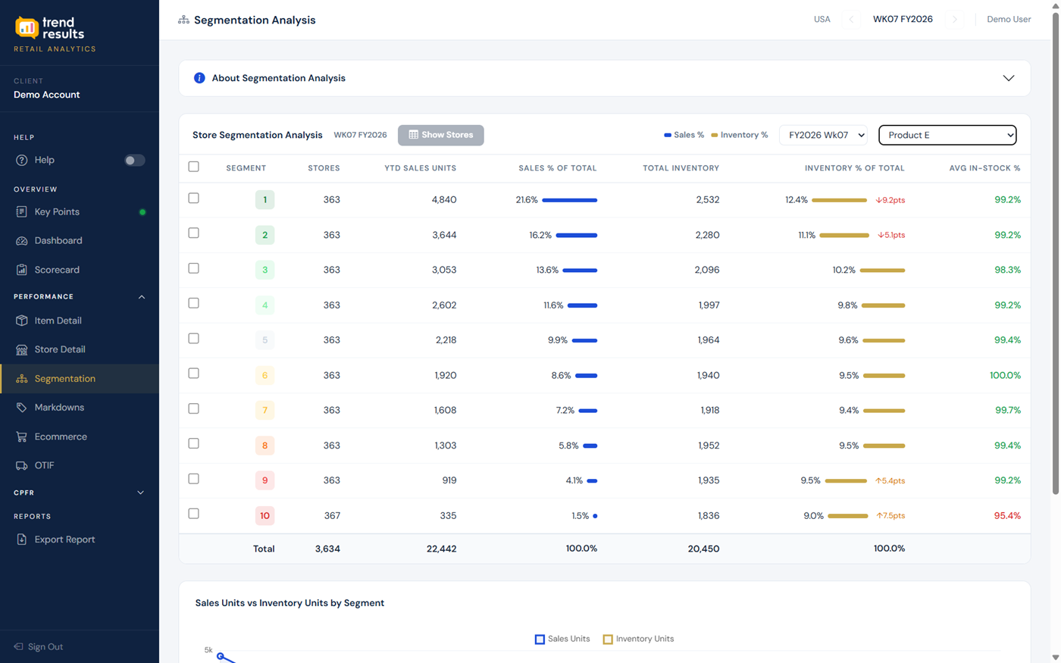Screen dimensions: 1061x663
Task: Click the OTIF truck icon
Action: pyautogui.click(x=21, y=465)
